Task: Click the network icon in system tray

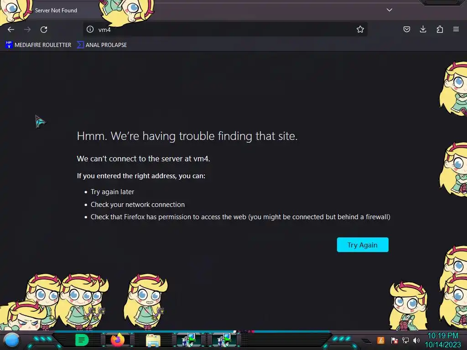Action: click(405, 340)
